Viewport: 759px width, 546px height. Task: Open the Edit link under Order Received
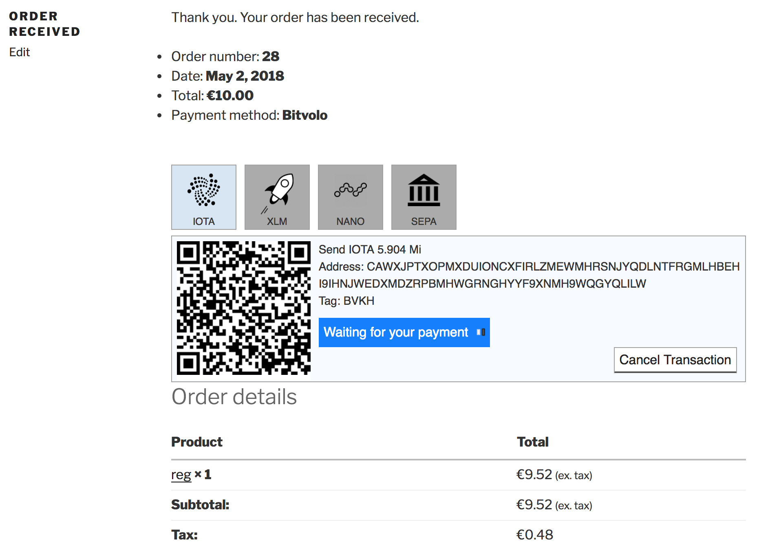[20, 52]
